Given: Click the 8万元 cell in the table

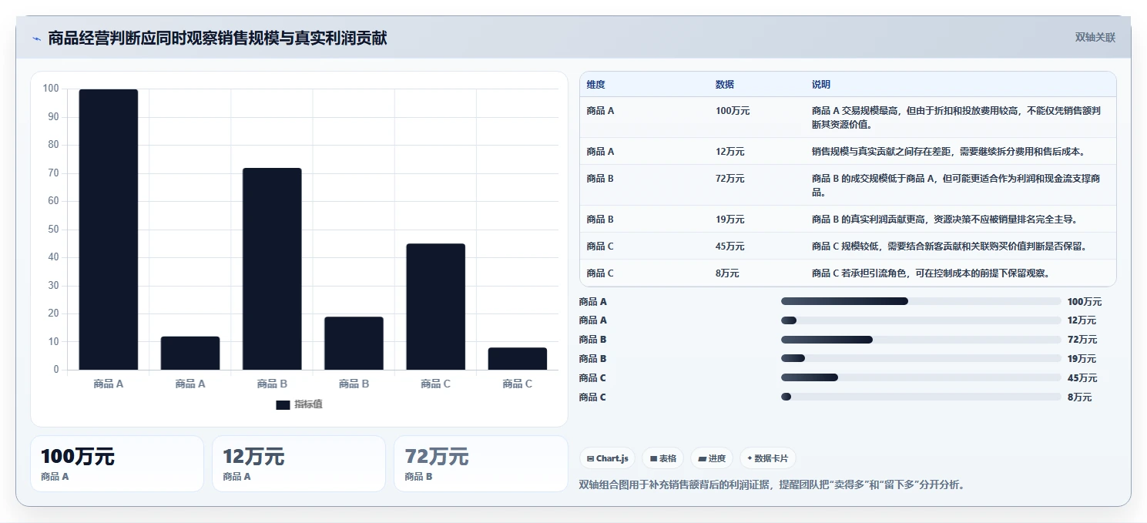Looking at the screenshot, I should [727, 273].
